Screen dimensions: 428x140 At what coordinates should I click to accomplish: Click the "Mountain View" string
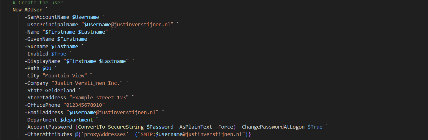coord(65,76)
